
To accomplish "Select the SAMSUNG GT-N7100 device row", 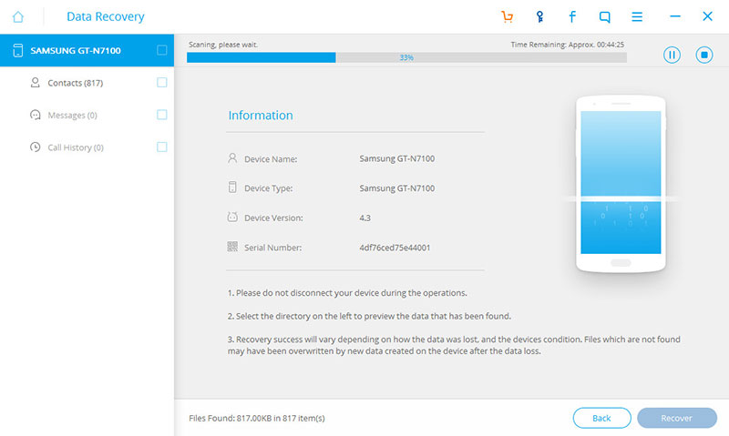I will coord(87,50).
